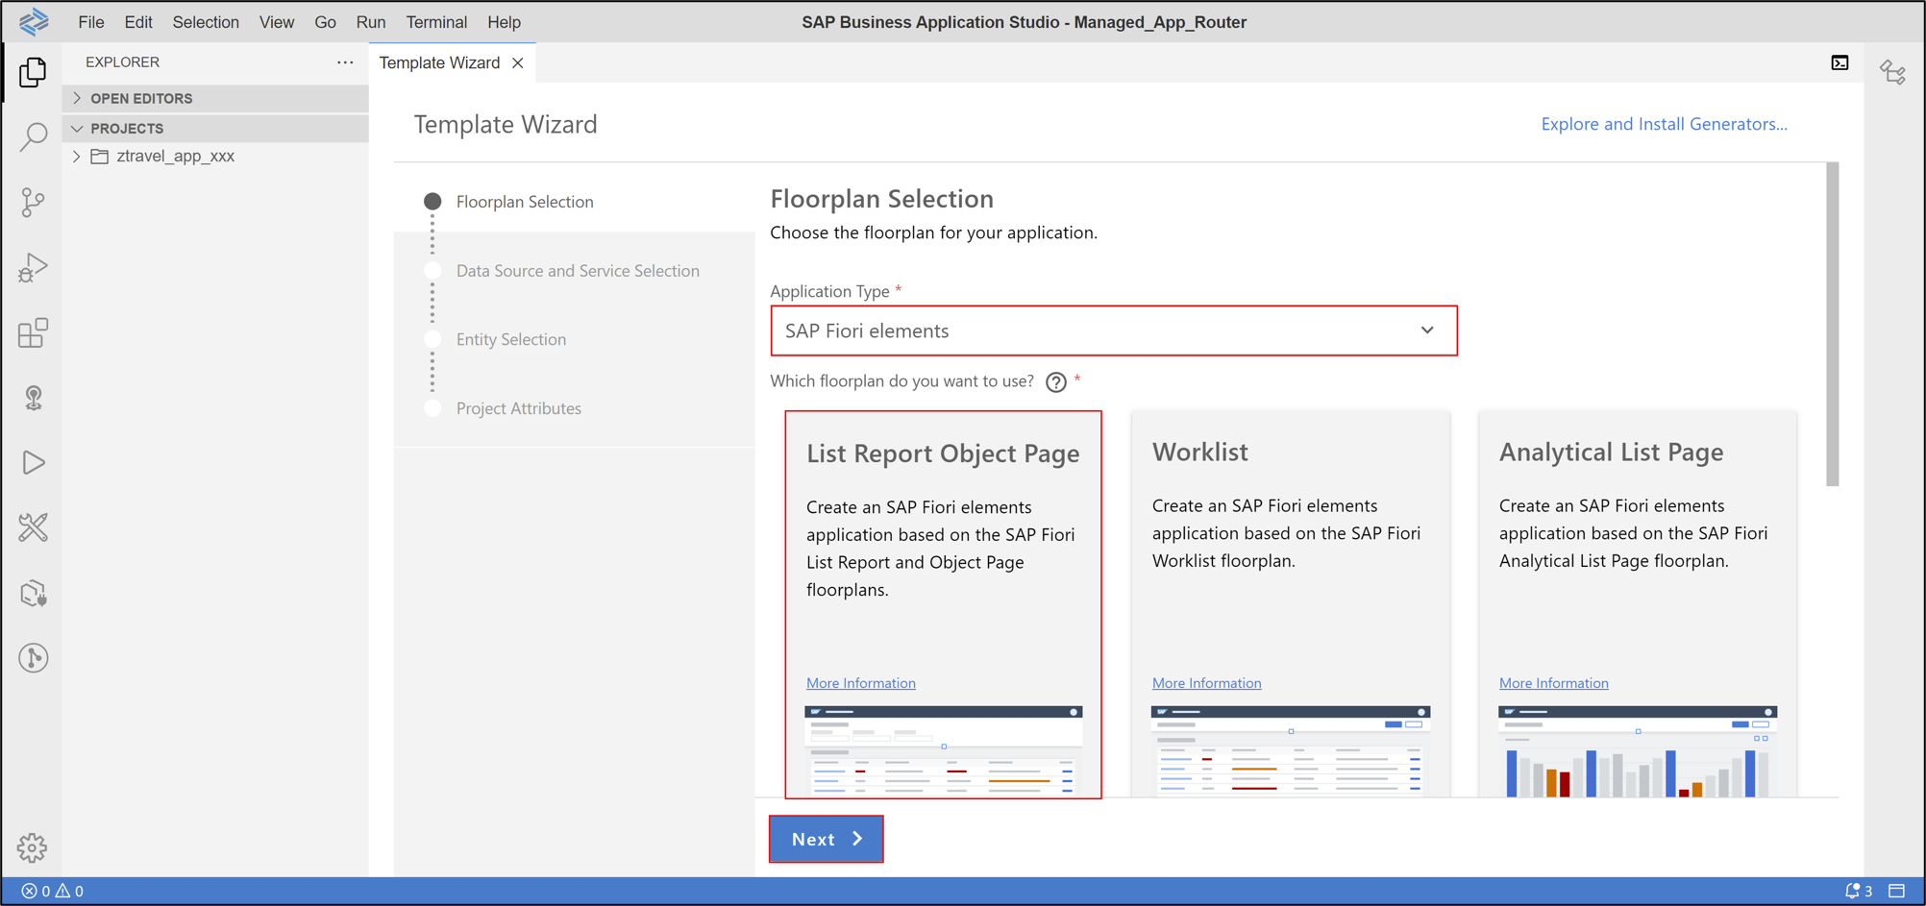
Task: Open the View menu
Action: click(277, 22)
